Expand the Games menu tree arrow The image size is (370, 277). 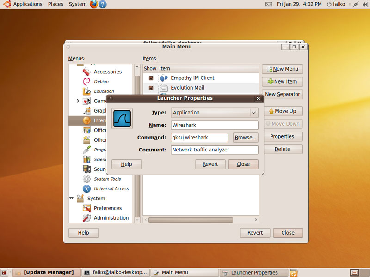pos(78,101)
